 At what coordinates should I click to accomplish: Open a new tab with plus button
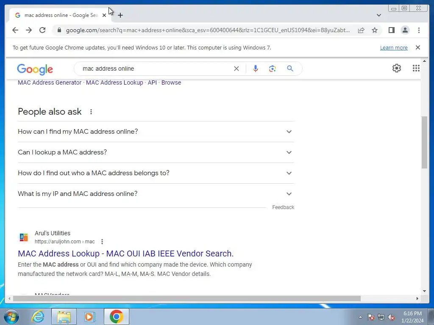120,15
